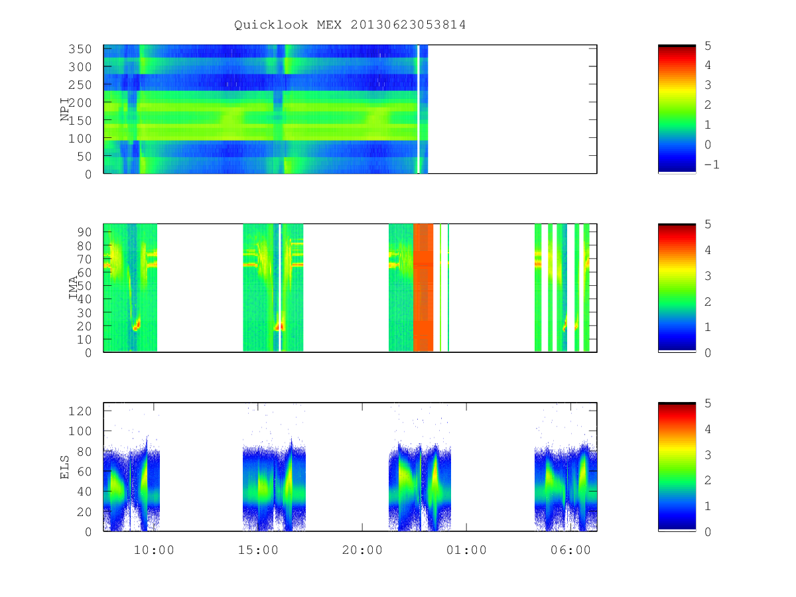
Task: Click the 3 label on NPI color bar
Action: coord(707,85)
